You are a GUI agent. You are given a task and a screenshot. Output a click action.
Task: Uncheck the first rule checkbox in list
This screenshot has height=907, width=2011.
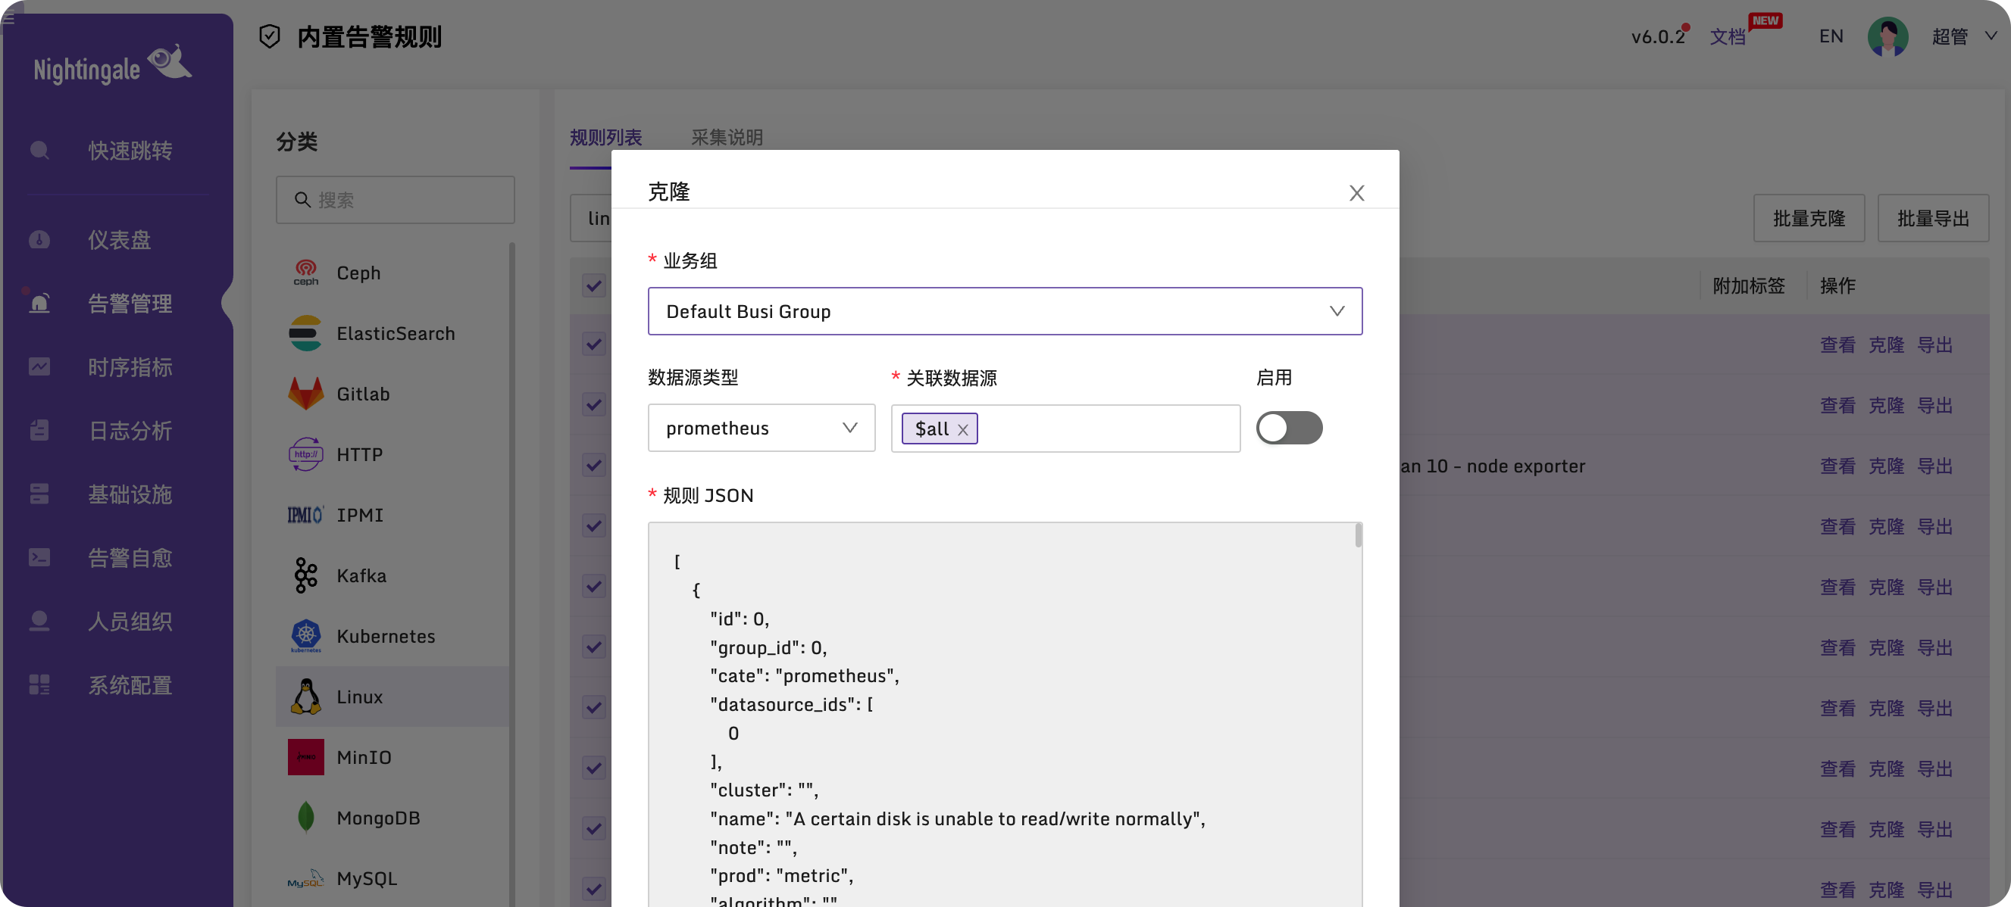(593, 285)
